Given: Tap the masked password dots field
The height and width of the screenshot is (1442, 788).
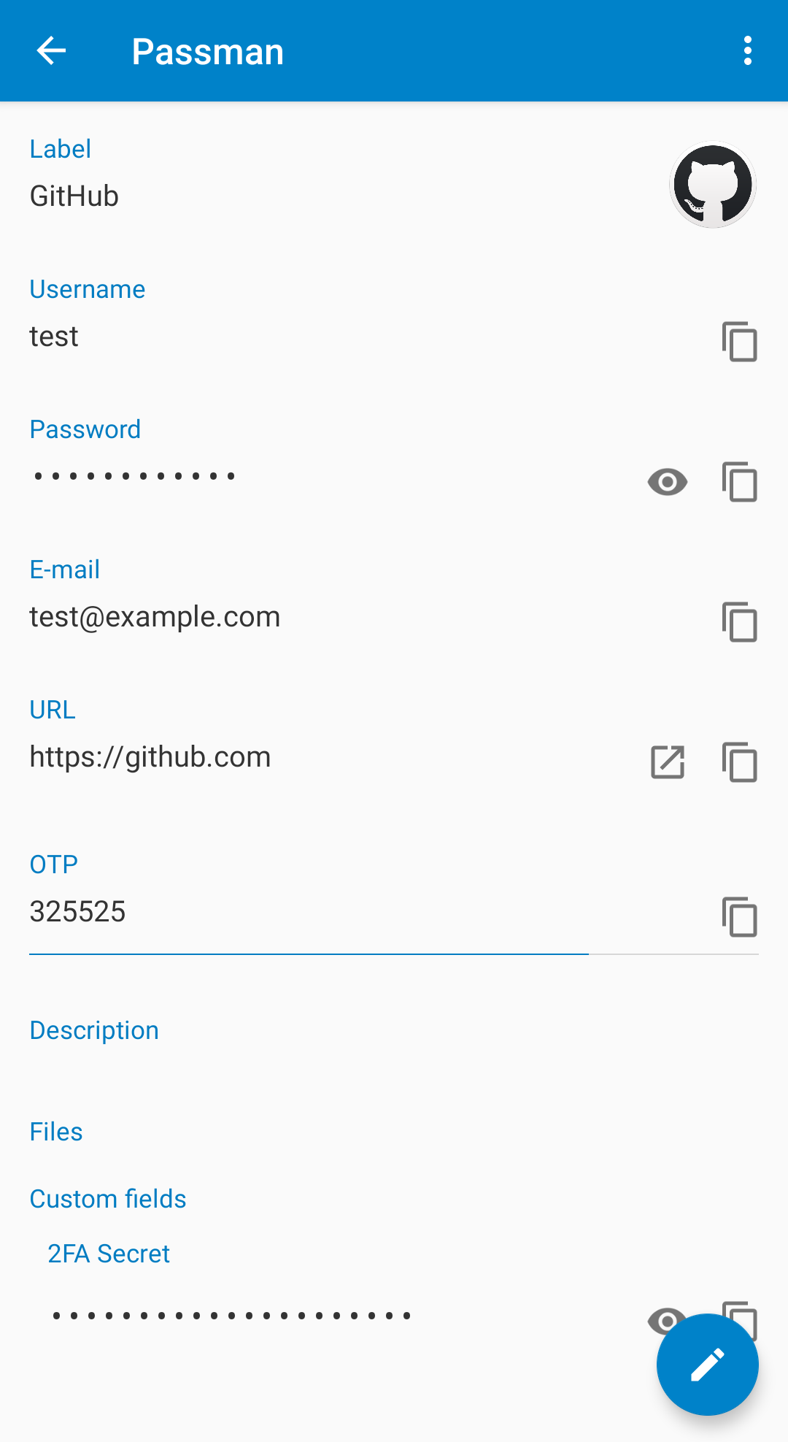Looking at the screenshot, I should coord(135,477).
